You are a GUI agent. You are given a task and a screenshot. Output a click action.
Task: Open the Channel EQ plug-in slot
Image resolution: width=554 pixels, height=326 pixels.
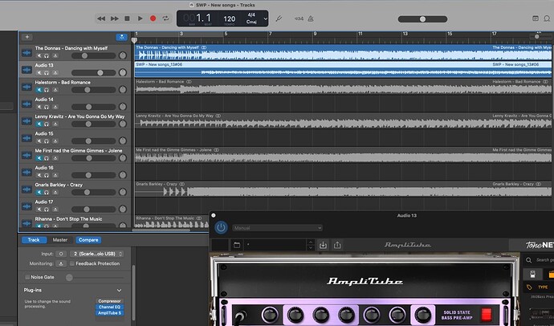tap(109, 307)
